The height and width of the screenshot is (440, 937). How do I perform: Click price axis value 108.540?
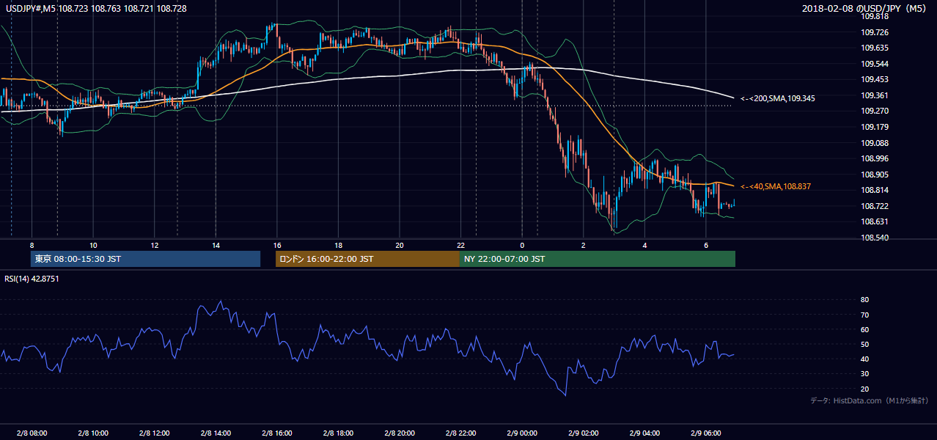coord(875,238)
